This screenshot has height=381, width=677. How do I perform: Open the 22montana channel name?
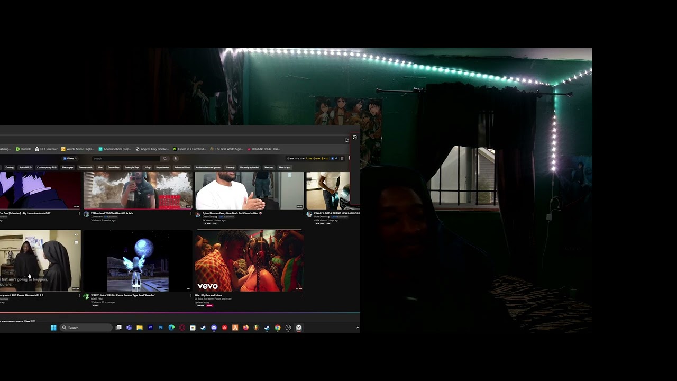(96, 217)
